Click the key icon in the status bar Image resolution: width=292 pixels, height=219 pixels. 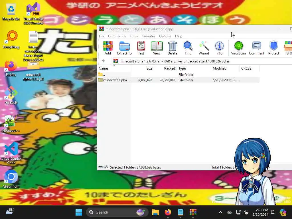pos(106,167)
